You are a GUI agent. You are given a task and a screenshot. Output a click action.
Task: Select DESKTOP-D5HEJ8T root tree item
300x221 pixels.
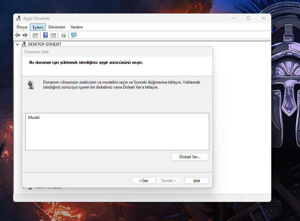pos(45,44)
